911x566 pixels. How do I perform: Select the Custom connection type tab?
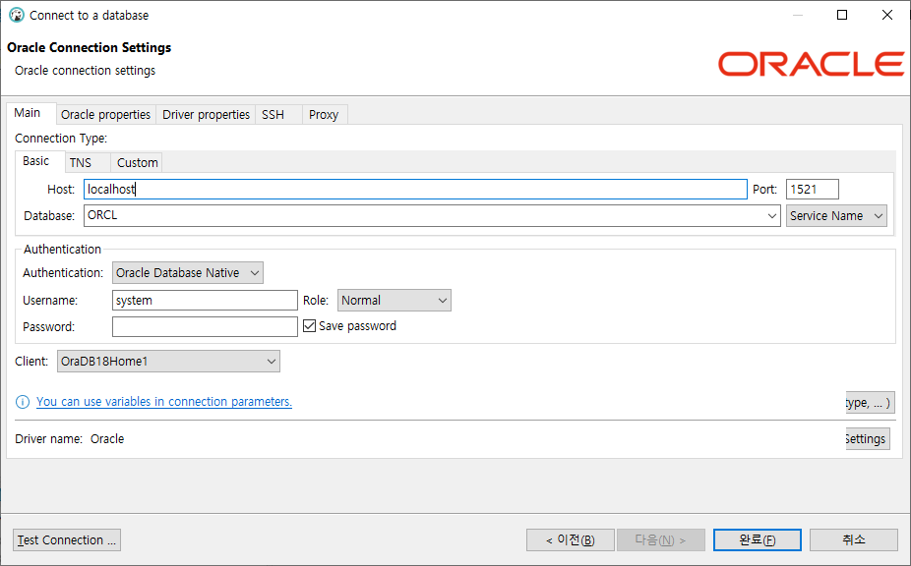(137, 162)
